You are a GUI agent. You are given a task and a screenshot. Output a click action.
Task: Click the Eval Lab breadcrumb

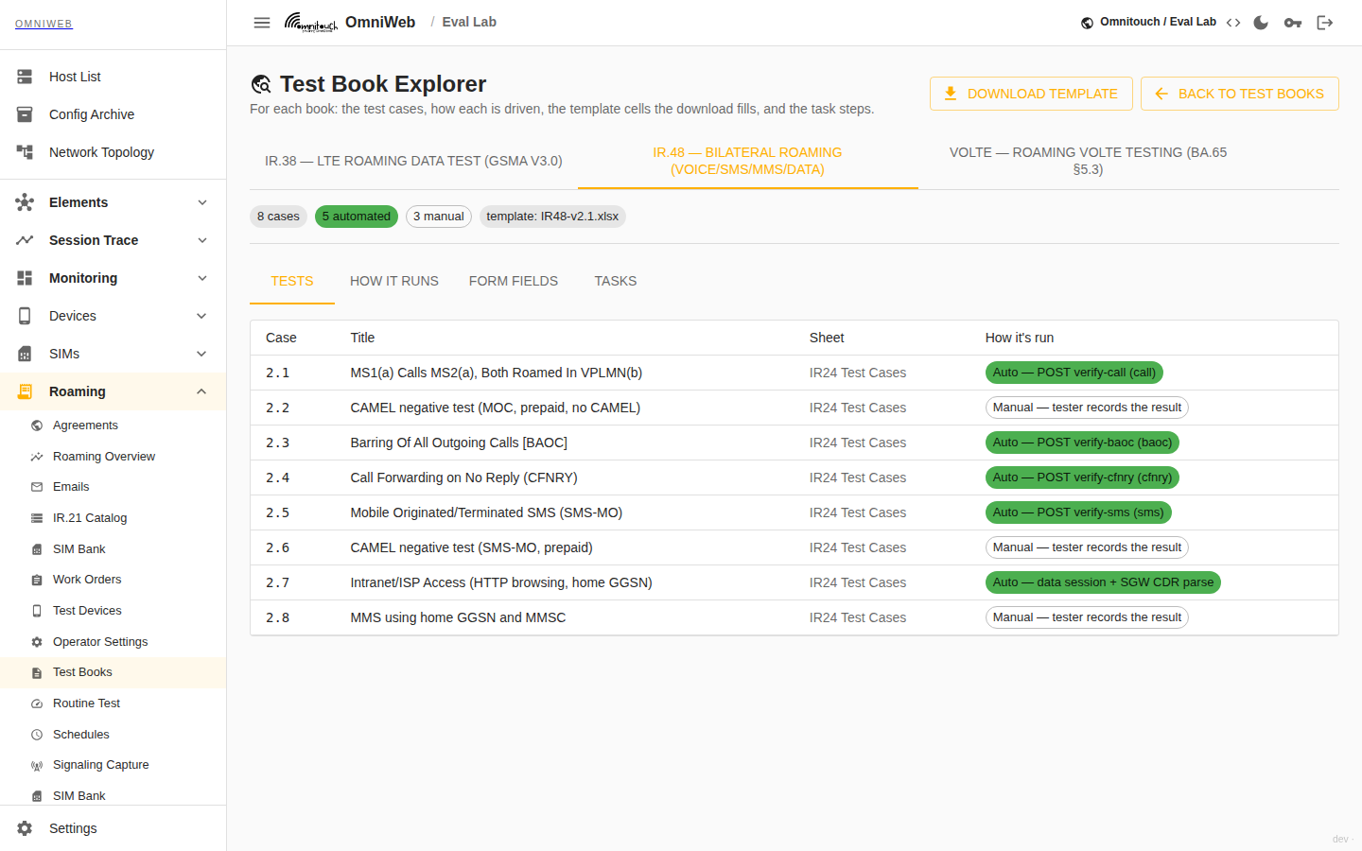(469, 22)
